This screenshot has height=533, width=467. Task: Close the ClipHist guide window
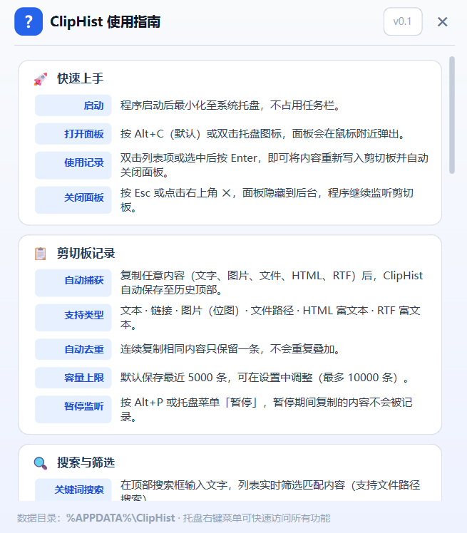(x=442, y=22)
